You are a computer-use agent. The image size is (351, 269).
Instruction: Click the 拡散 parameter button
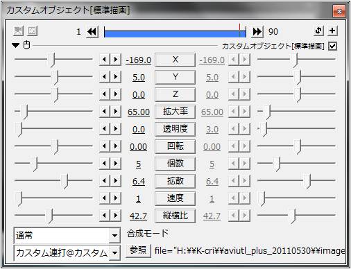click(175, 181)
